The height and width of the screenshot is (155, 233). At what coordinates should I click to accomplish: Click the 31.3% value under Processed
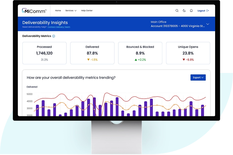point(44,60)
